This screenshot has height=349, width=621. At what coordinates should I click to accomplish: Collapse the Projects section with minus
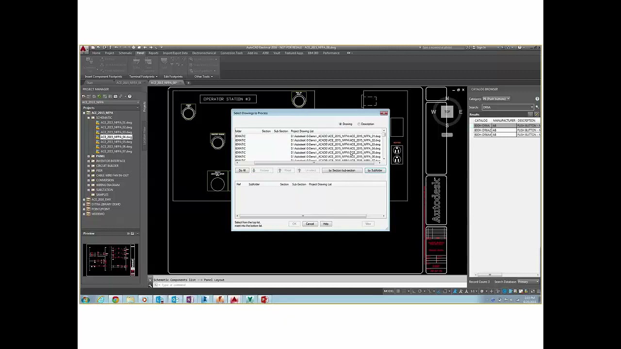click(x=138, y=108)
